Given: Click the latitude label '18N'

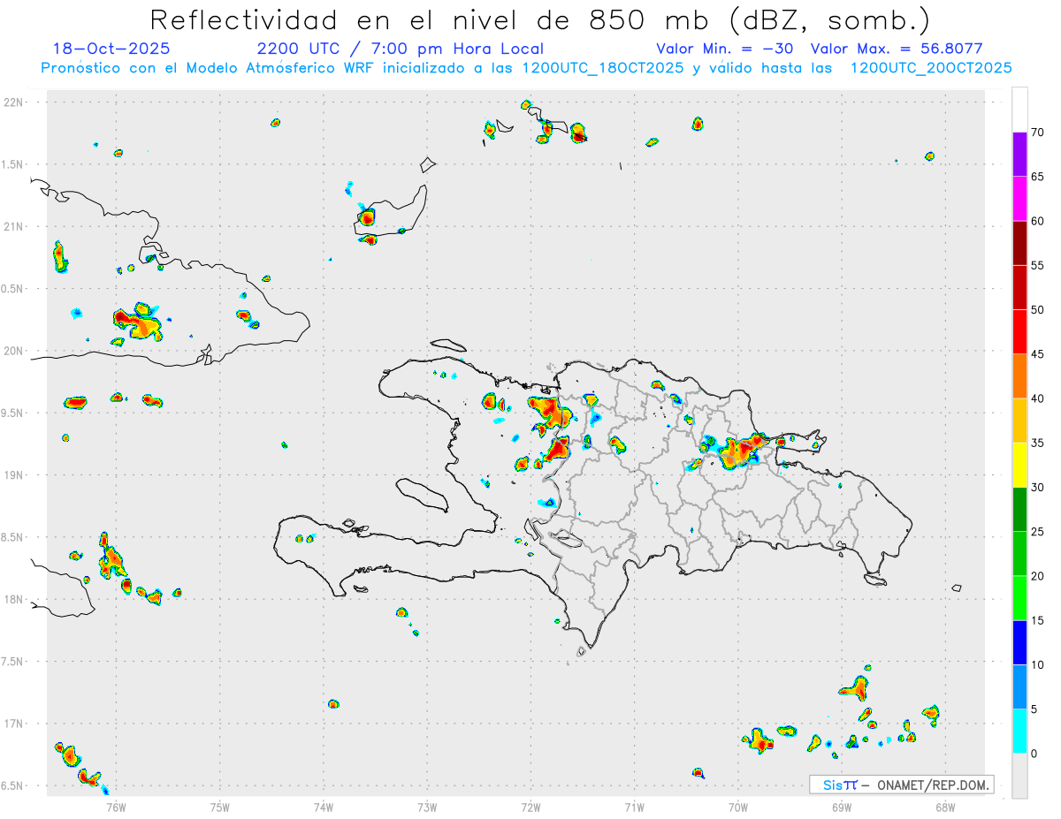Looking at the screenshot, I should pyautogui.click(x=14, y=599).
